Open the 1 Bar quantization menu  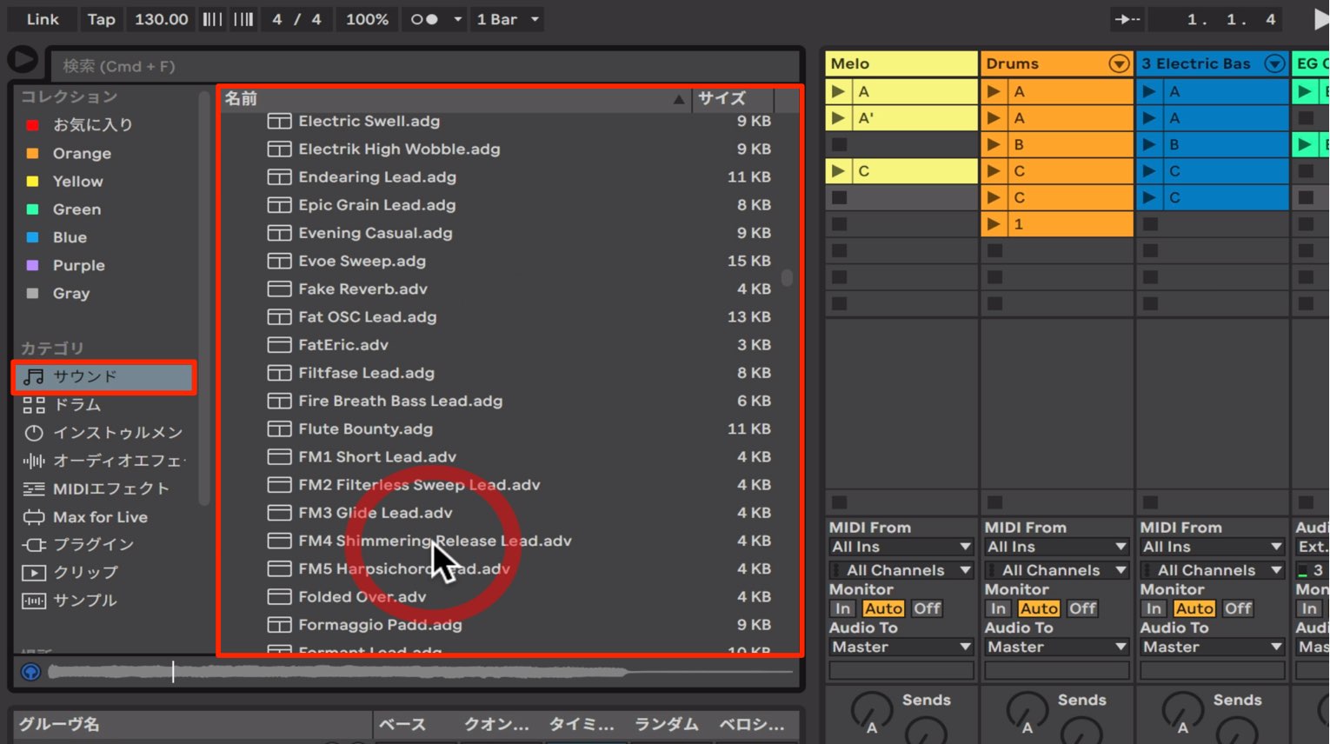click(x=508, y=19)
